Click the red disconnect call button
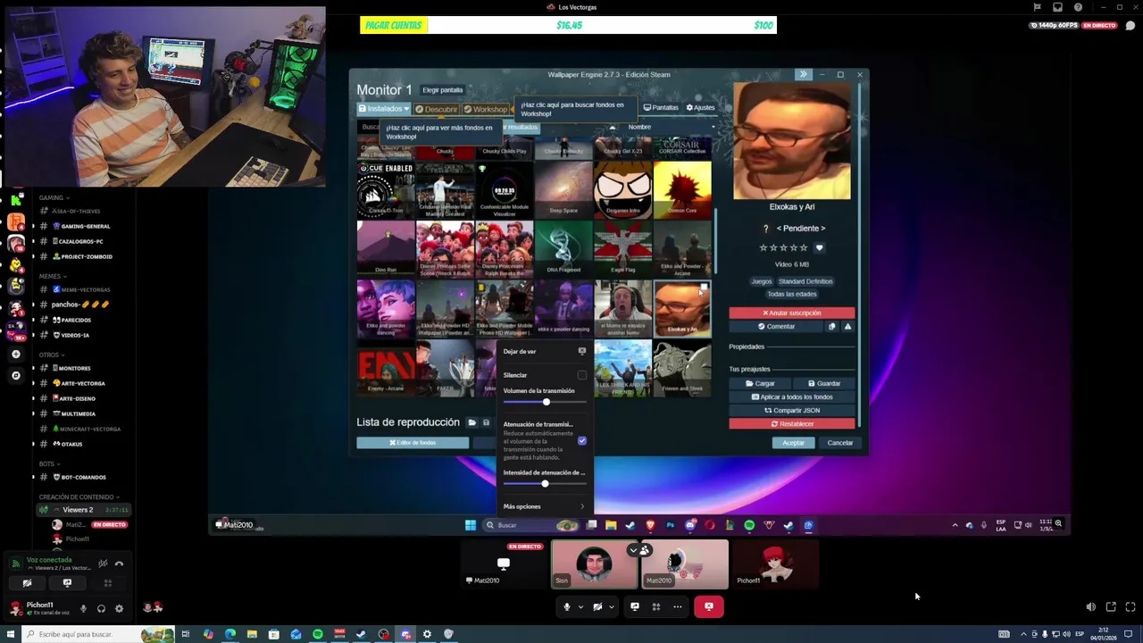Screen dimensions: 1143x643 709,606
